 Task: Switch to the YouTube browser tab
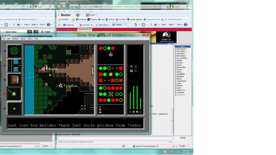pos(86,25)
